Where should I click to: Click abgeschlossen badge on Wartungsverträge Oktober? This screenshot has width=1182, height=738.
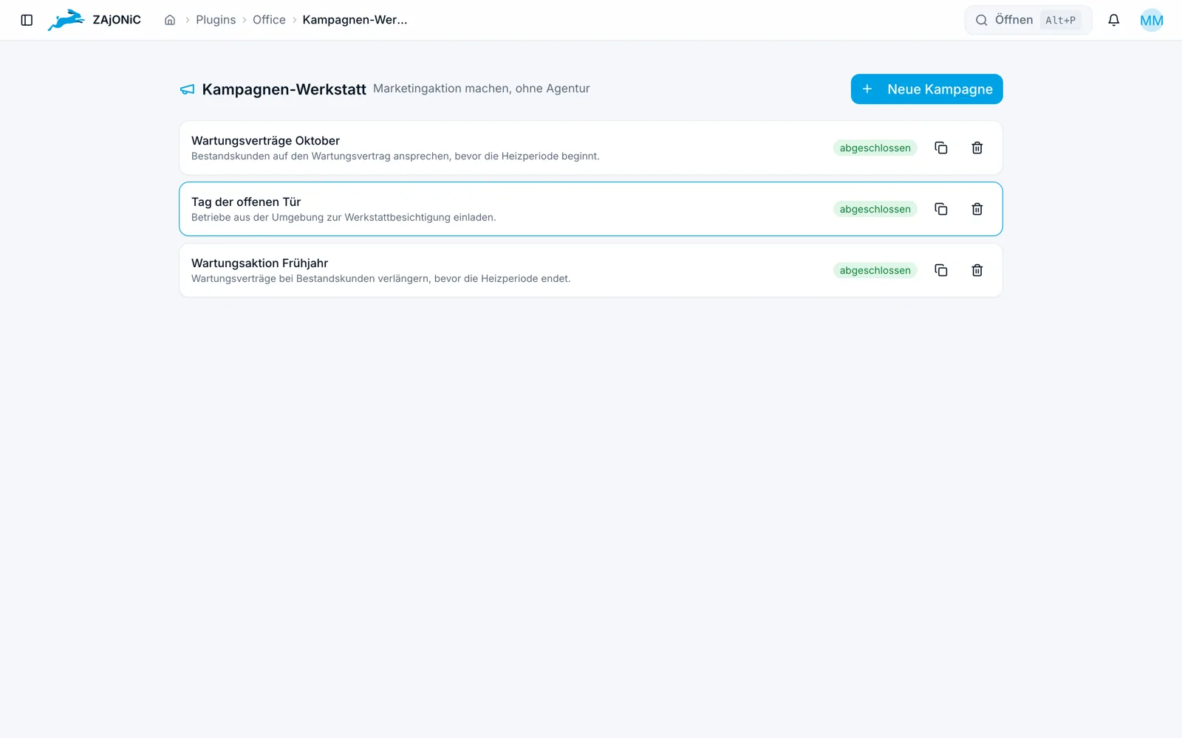click(875, 148)
